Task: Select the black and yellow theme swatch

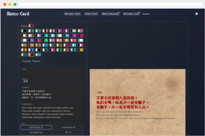Action: (x=80, y=50)
